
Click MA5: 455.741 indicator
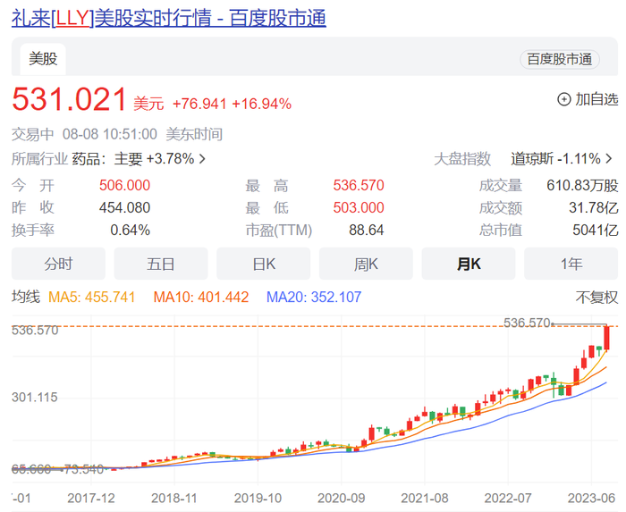point(91,297)
